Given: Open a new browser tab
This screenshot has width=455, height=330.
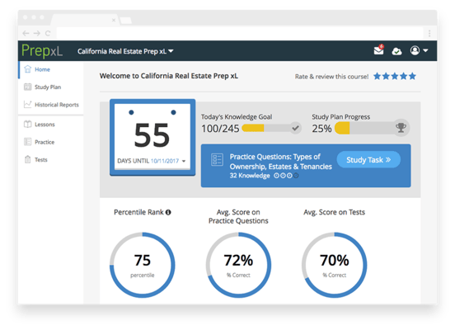Looking at the screenshot, I should click(x=126, y=21).
